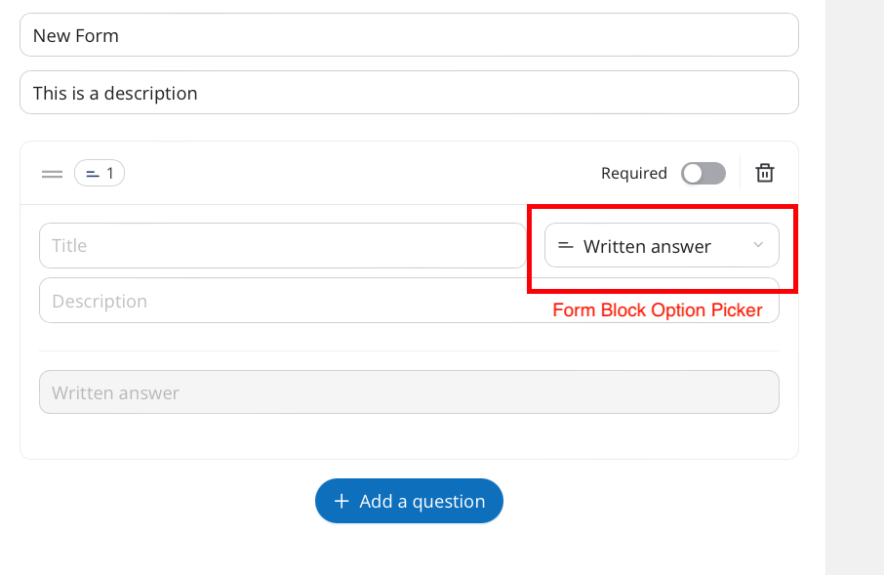The image size is (884, 575).
Task: Click the question Description input
Action: coord(409,301)
